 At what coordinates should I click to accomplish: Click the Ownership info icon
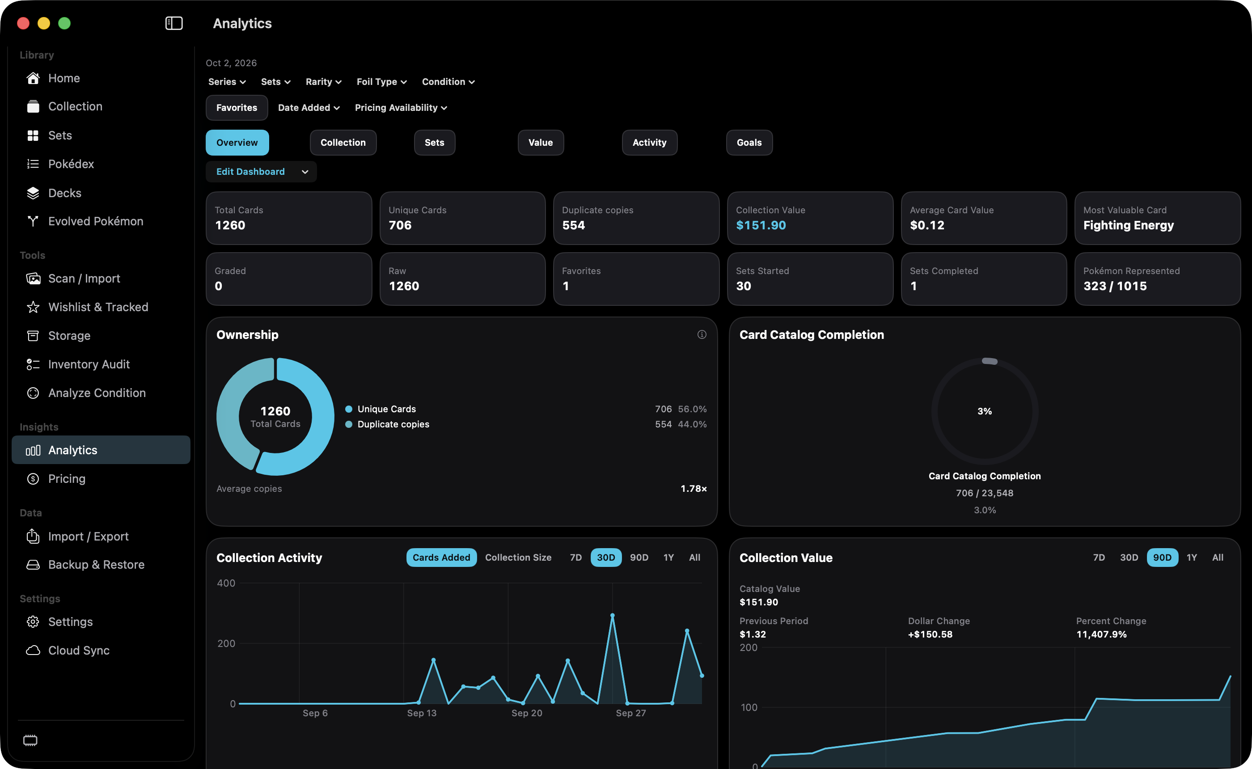(702, 334)
